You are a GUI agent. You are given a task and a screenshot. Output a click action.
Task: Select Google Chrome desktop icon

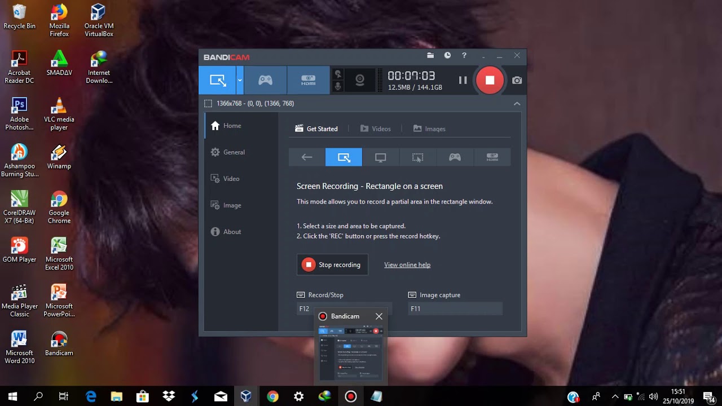[x=59, y=208]
